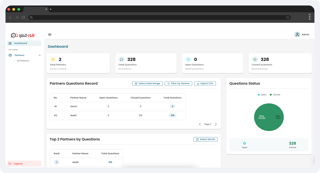Open a new browser tab with plus
The height and width of the screenshot is (173, 320).
tap(51, 9)
